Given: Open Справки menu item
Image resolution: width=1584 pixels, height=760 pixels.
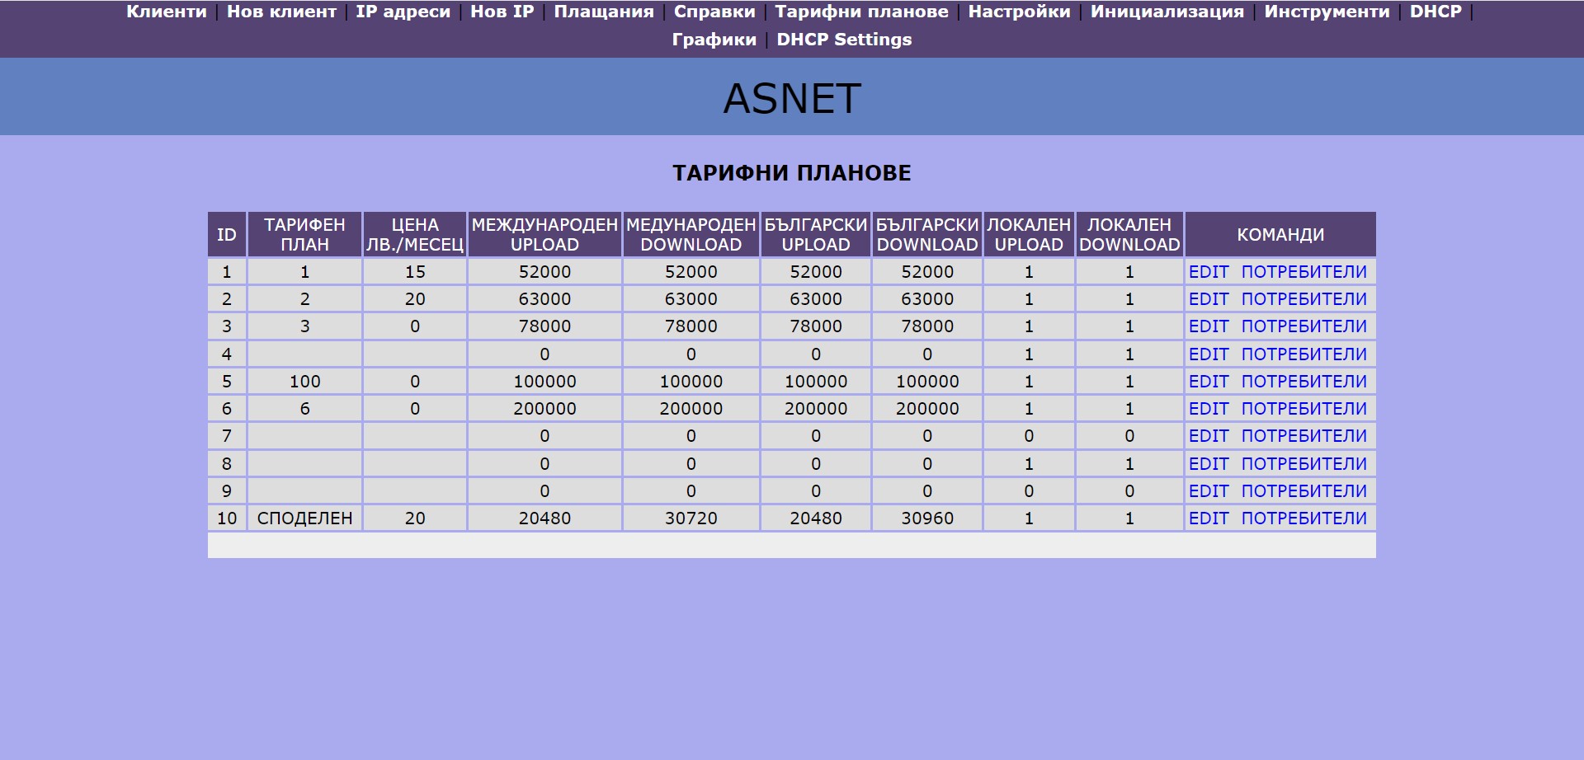Looking at the screenshot, I should [x=714, y=12].
